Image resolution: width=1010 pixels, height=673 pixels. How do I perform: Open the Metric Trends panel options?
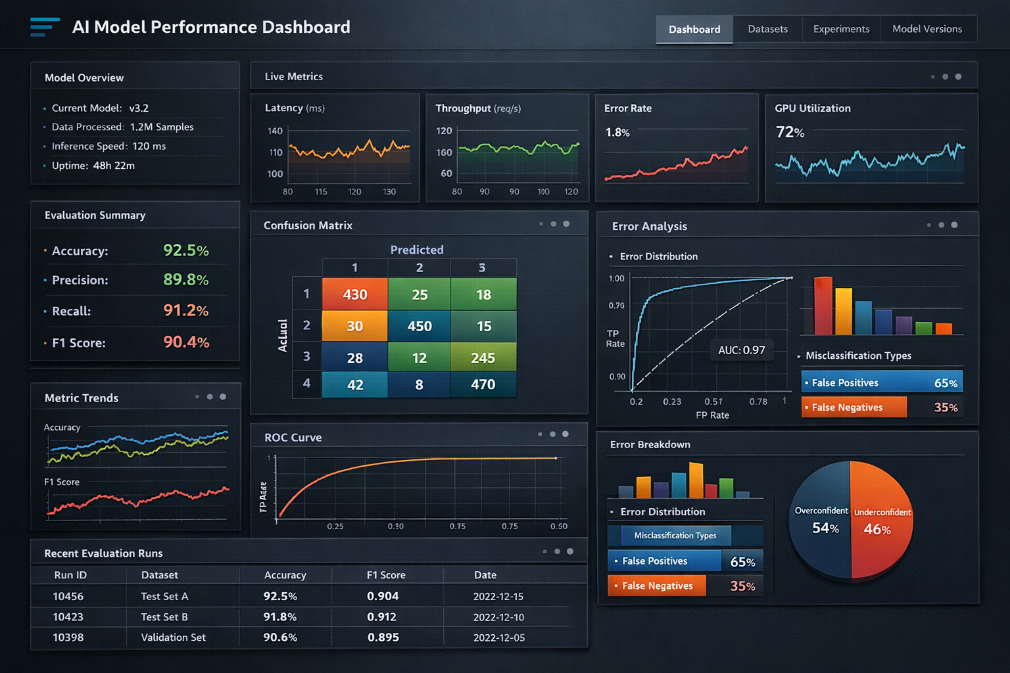[210, 396]
